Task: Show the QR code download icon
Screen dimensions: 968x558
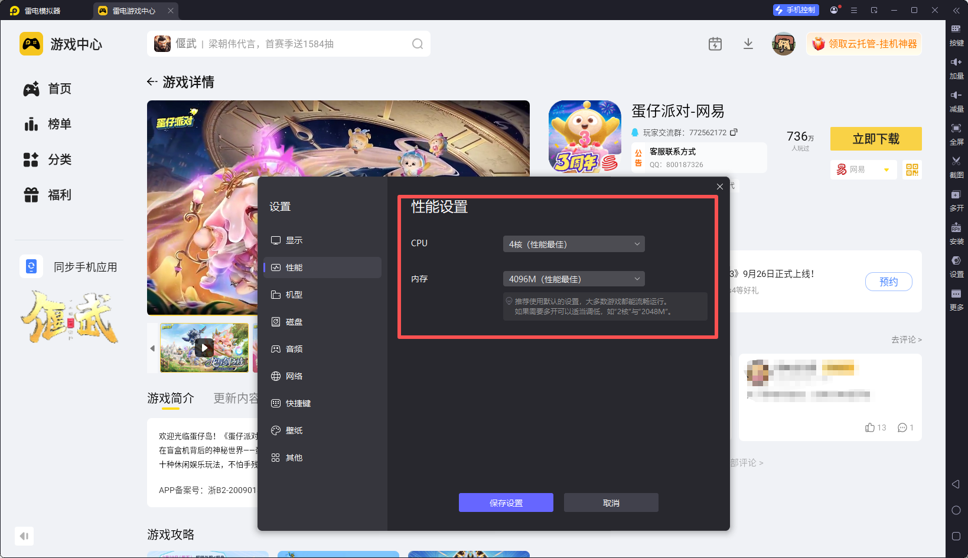Action: click(x=912, y=170)
